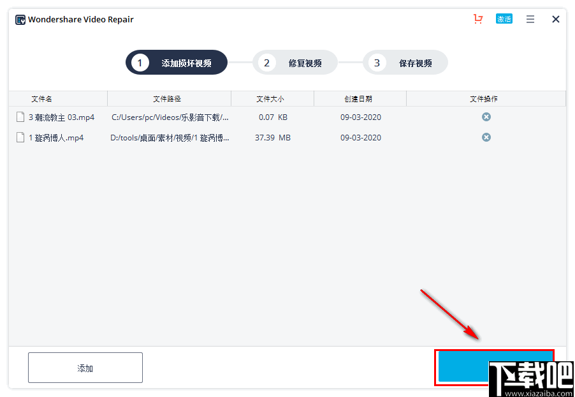Open the shopping cart purchase icon
575x397 pixels.
tap(478, 19)
